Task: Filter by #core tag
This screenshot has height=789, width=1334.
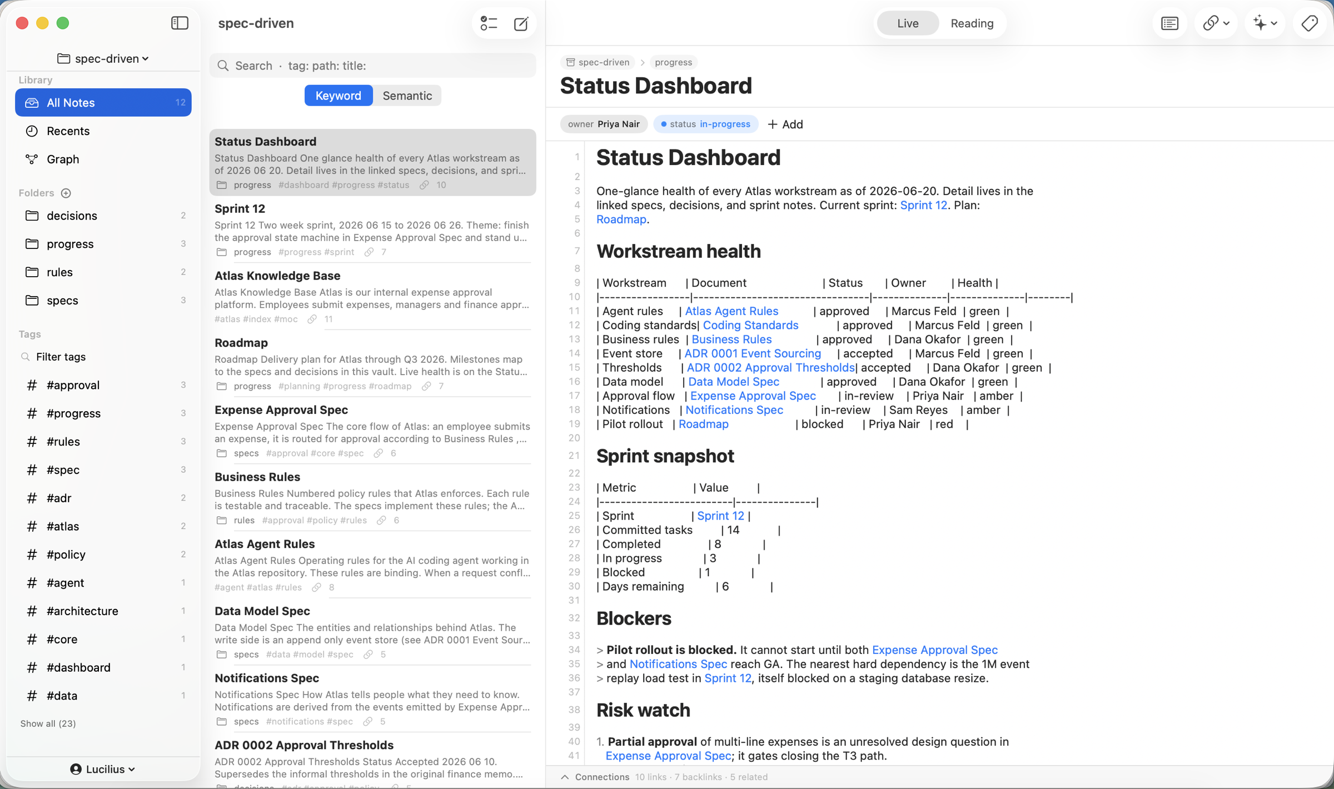Action: point(103,639)
